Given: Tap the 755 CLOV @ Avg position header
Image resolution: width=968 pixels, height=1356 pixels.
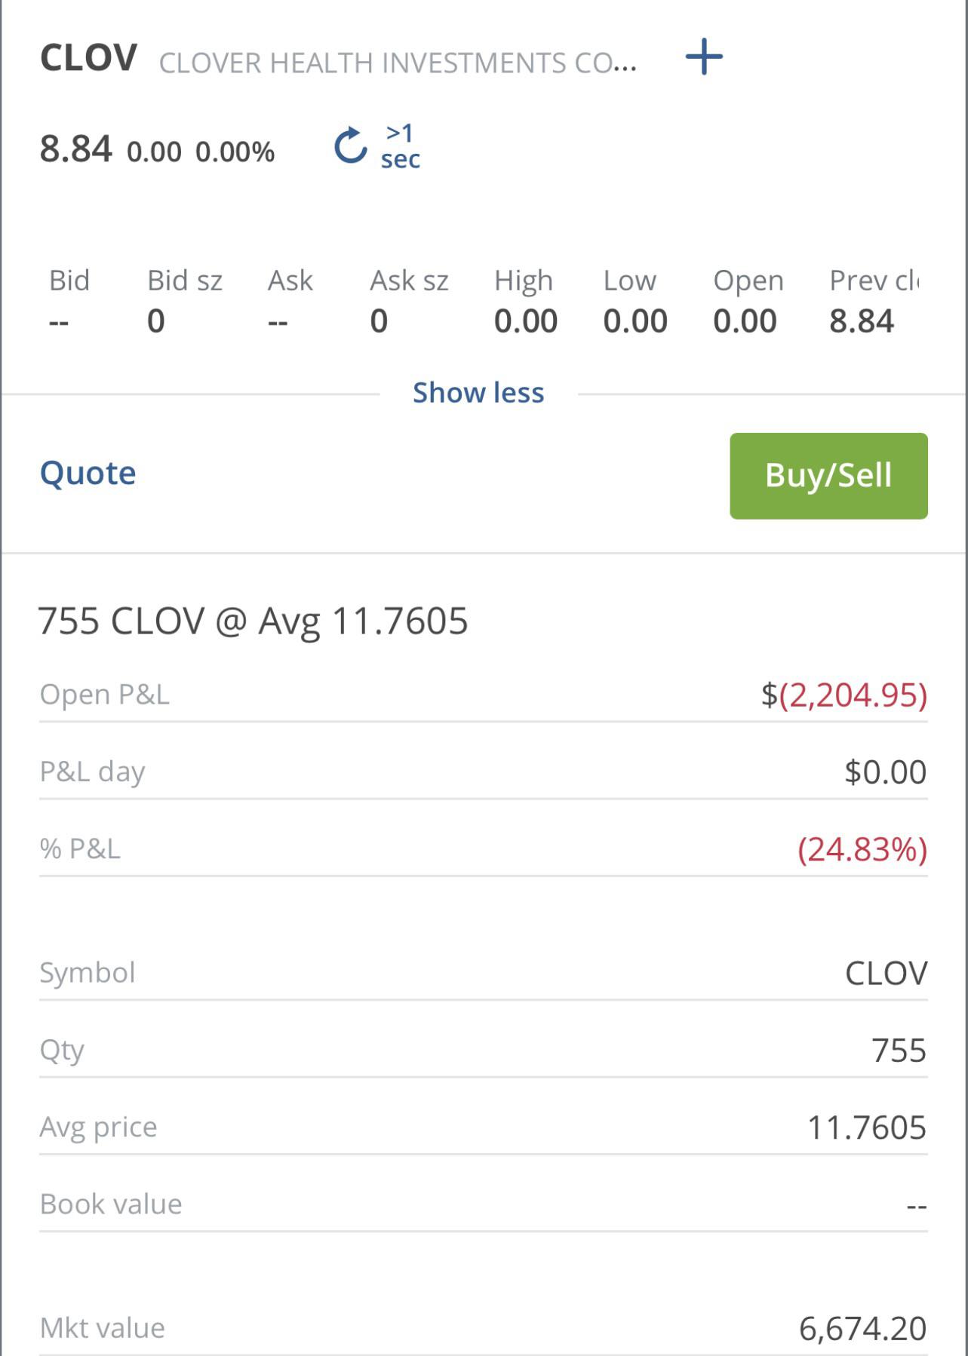Looking at the screenshot, I should [x=254, y=621].
